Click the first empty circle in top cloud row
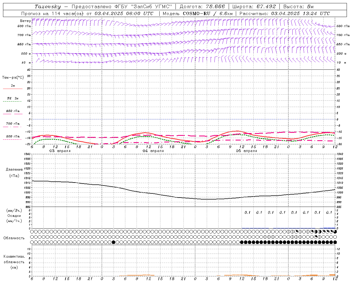The height and width of the screenshot is (281, 351). coord(32,232)
